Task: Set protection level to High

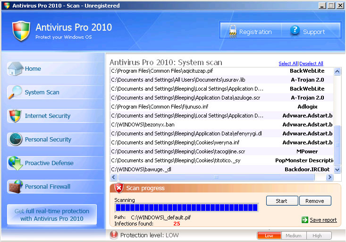Action: point(318,235)
